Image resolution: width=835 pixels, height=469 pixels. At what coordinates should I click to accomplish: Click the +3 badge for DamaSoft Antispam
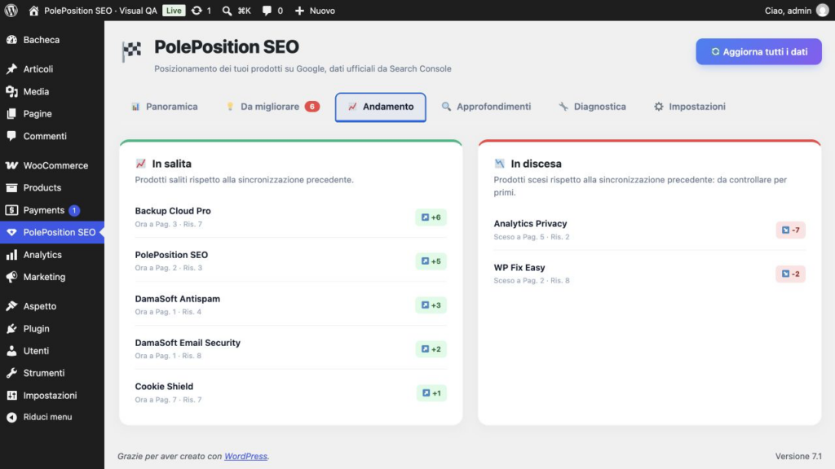pos(431,305)
